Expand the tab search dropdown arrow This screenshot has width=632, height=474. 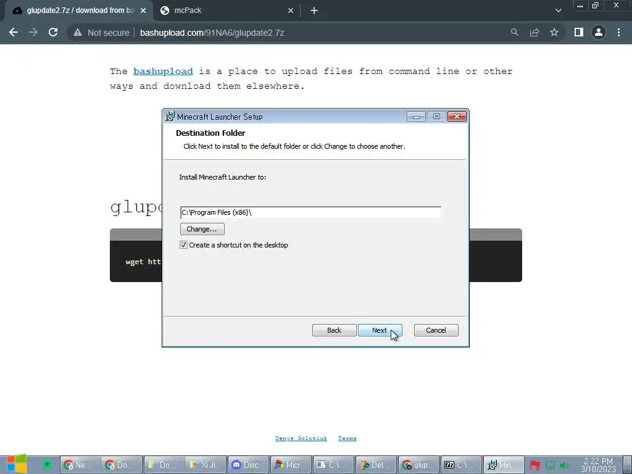click(558, 10)
